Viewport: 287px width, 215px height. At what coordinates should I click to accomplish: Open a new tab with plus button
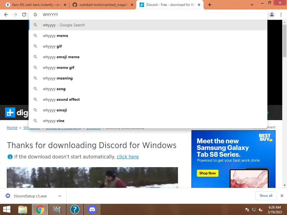coord(210,5)
